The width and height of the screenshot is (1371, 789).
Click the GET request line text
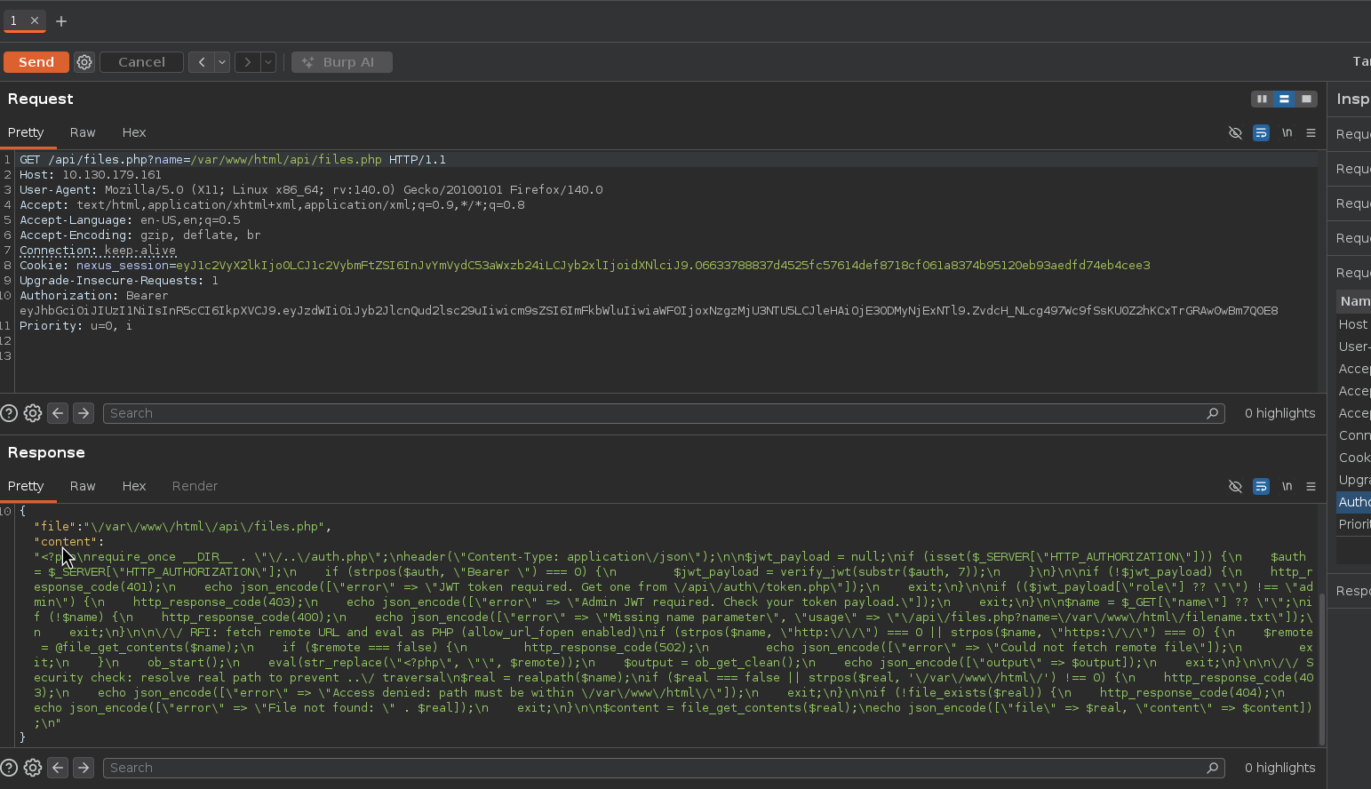coord(233,160)
